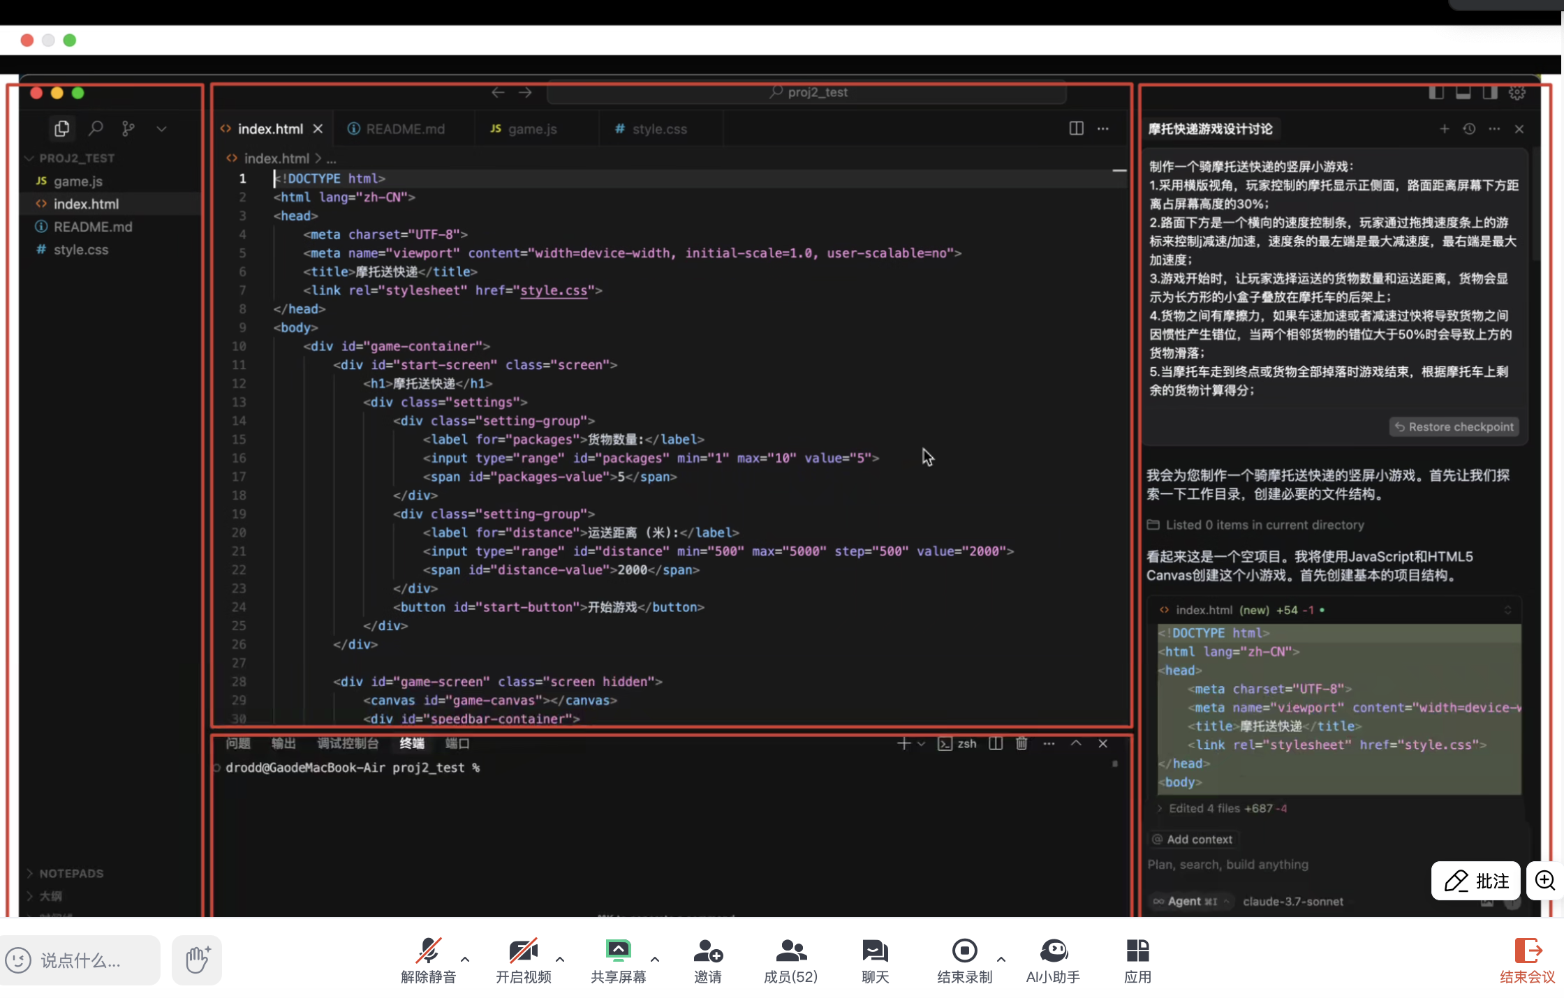Screen dimensions: 1564x998
Task: Select the 输出 panel tab
Action: [x=283, y=743]
